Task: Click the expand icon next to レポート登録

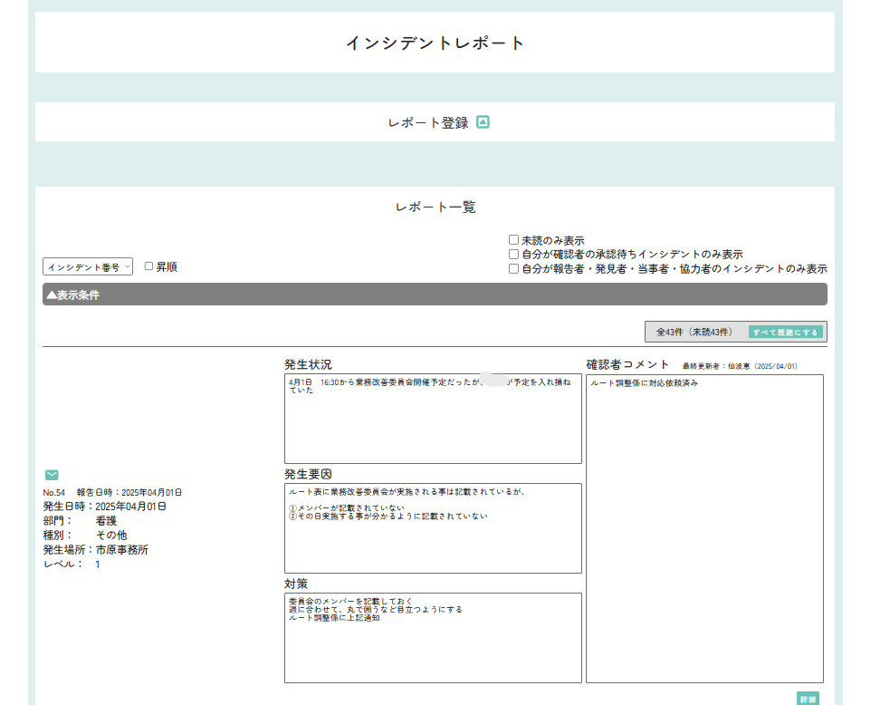Action: tap(483, 122)
